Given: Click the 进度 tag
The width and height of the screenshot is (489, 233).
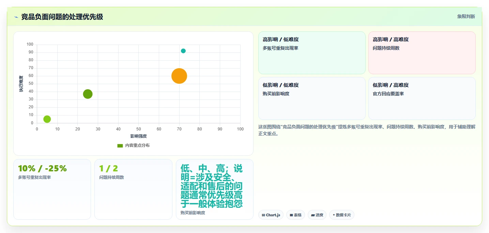Looking at the screenshot, I should coord(317,215).
